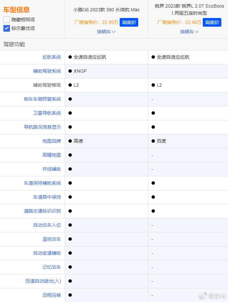Uncheck the 标示最优项 checkbox
The height and width of the screenshot is (302, 228).
(x=7, y=28)
